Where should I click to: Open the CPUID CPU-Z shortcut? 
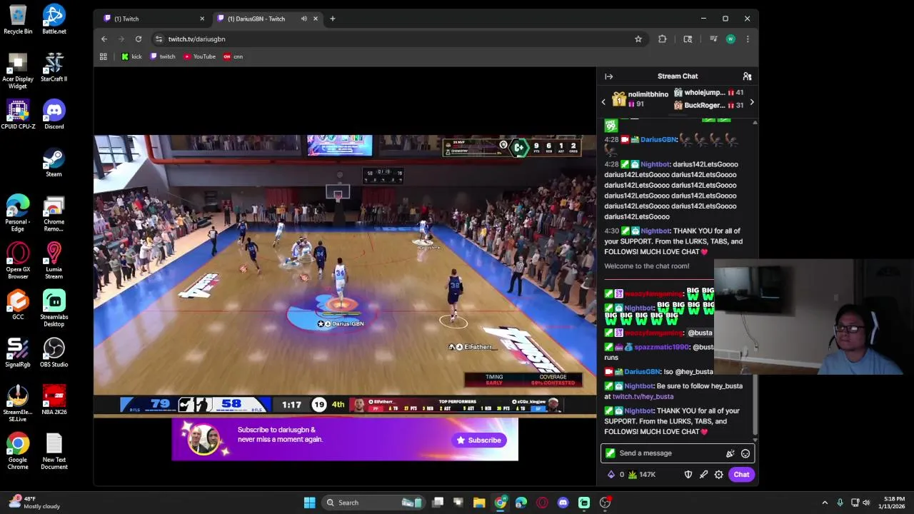click(18, 114)
